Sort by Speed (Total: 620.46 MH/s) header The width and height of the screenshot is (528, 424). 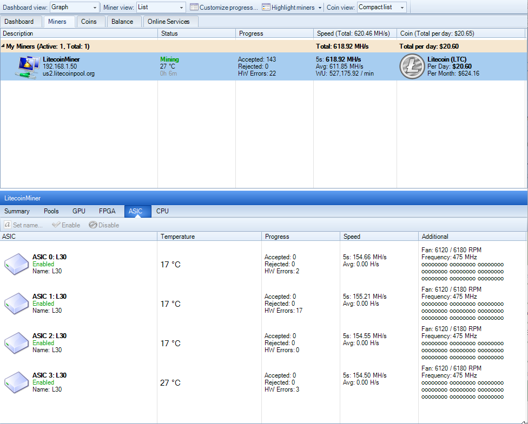(x=355, y=33)
